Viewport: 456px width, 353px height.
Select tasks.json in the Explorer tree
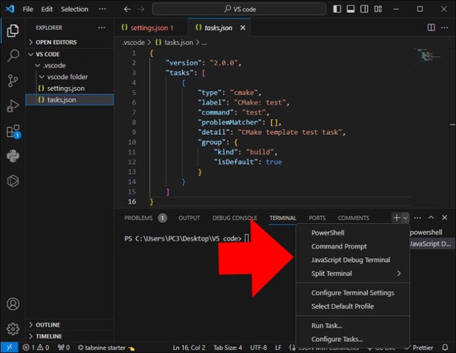click(x=69, y=100)
